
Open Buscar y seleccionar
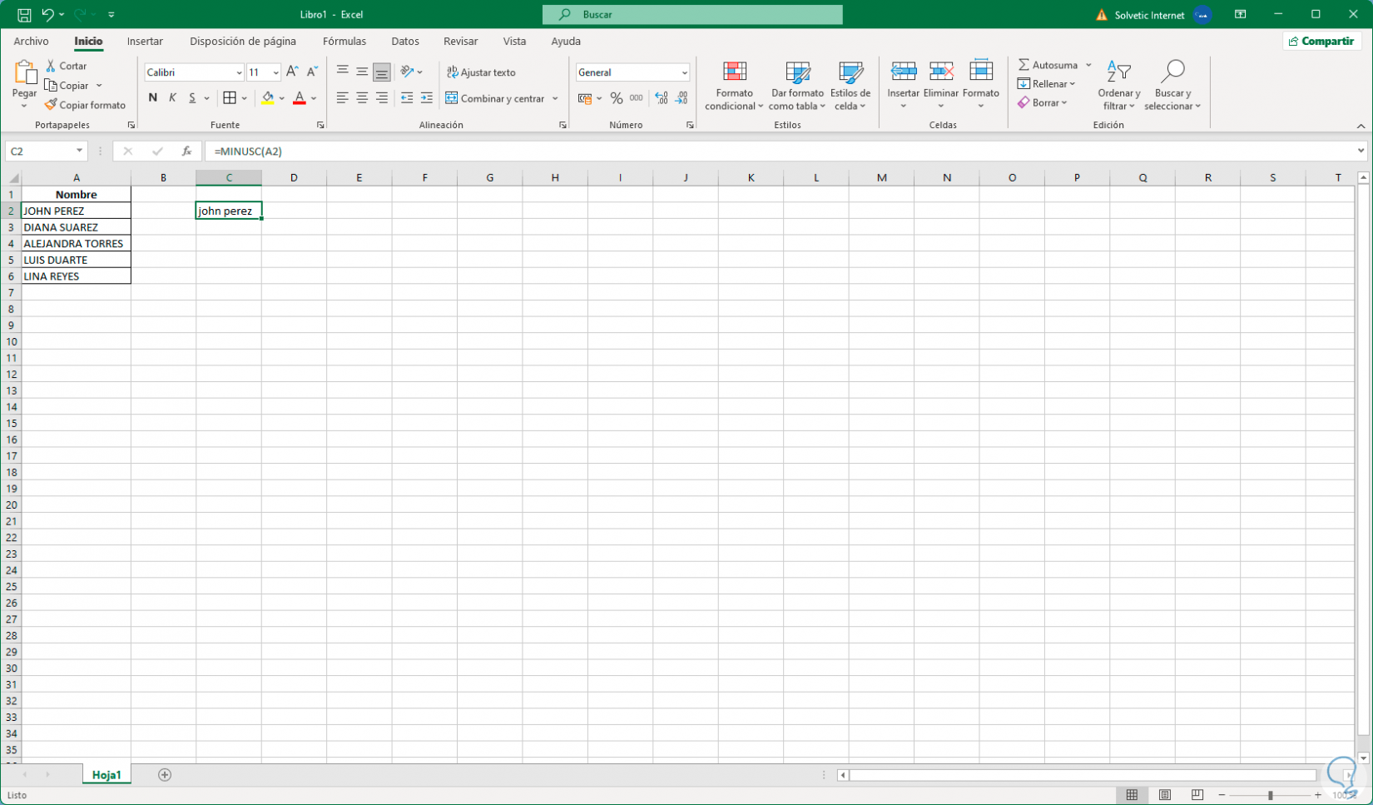1172,86
